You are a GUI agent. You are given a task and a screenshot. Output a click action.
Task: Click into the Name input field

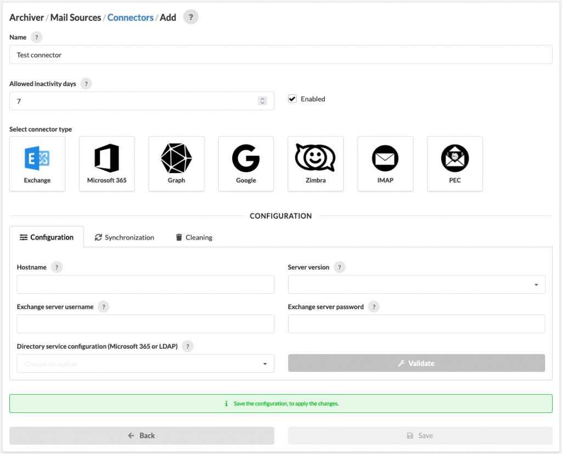click(x=280, y=54)
